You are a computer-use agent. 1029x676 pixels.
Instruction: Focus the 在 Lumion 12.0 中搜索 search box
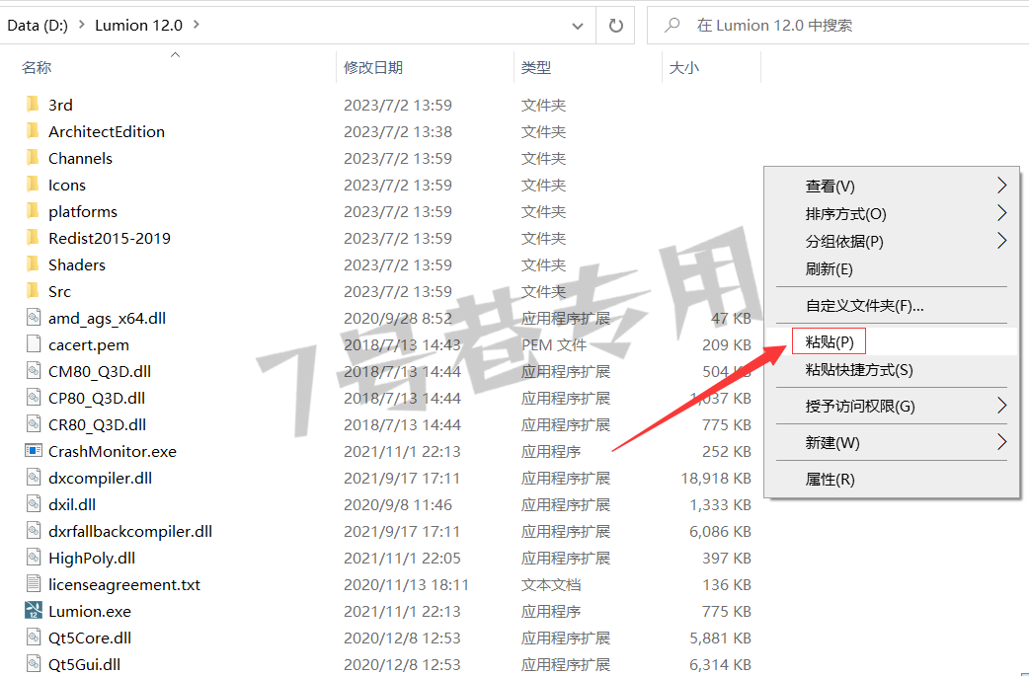coord(838,26)
